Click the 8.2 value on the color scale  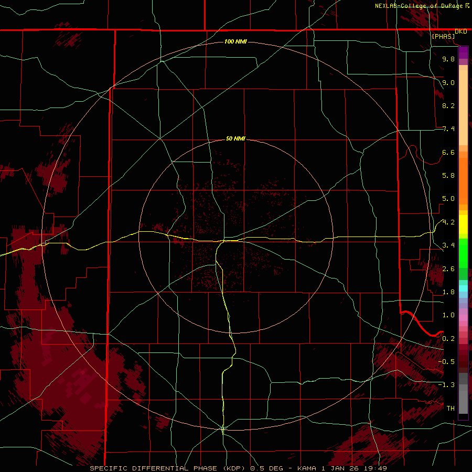pyautogui.click(x=448, y=105)
